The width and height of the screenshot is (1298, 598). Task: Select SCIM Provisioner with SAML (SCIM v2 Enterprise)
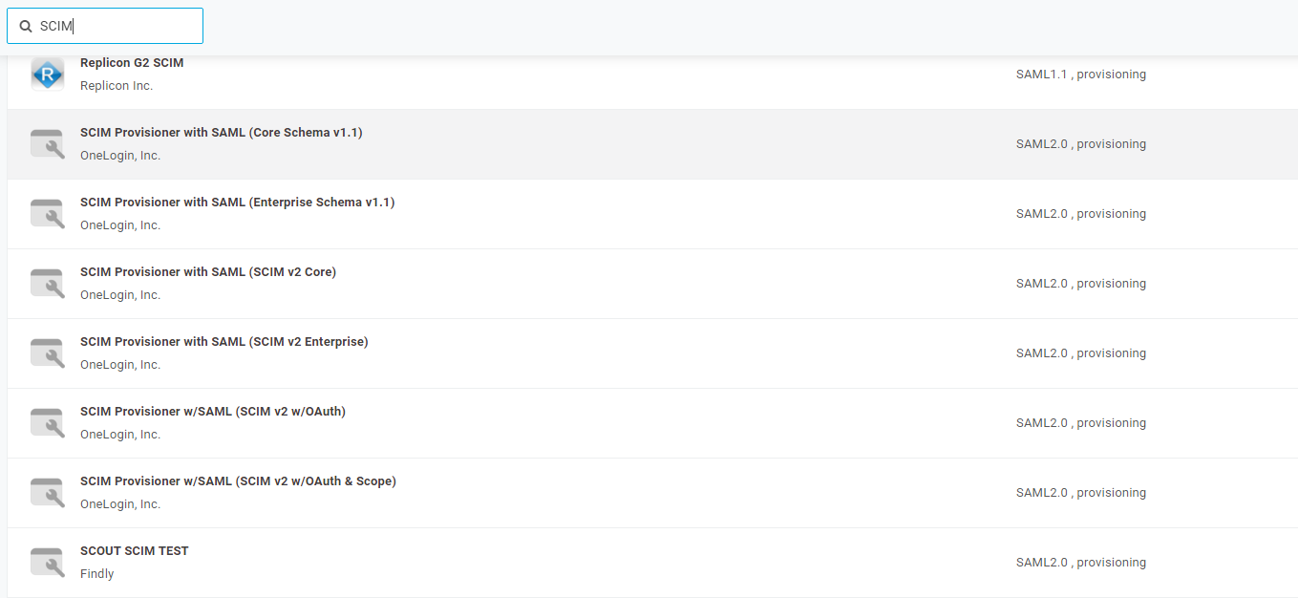tap(223, 342)
